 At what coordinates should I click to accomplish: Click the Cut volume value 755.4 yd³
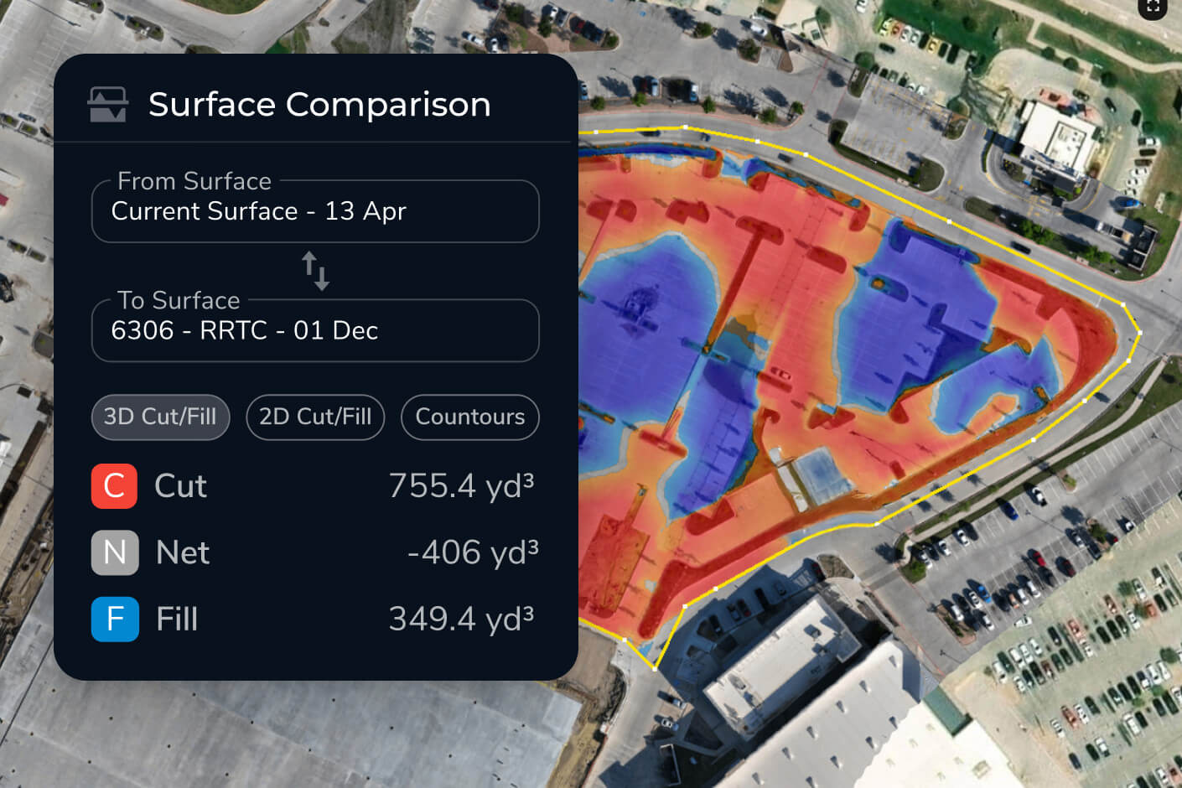461,486
